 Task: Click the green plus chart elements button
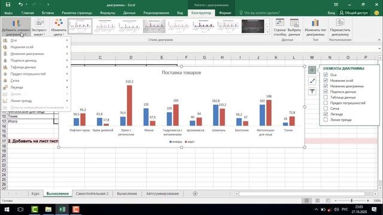(x=312, y=70)
